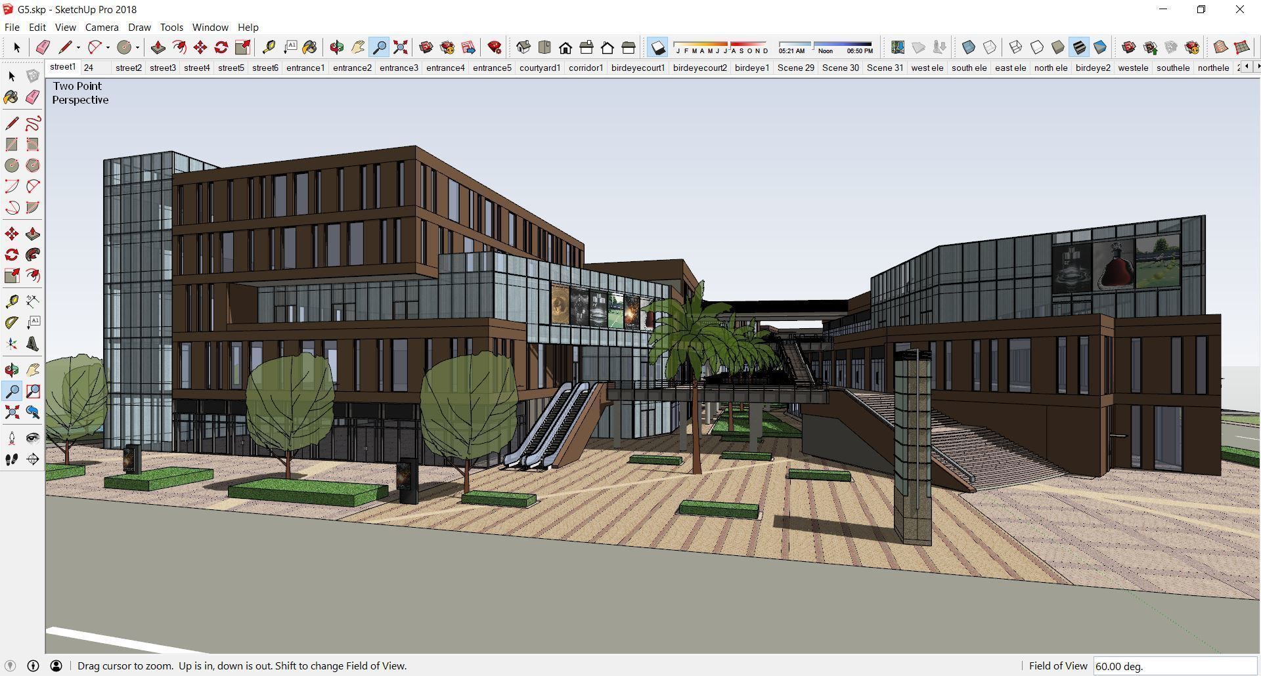This screenshot has width=1261, height=676.
Task: Switch to the Scene 30 tab
Action: pos(840,68)
